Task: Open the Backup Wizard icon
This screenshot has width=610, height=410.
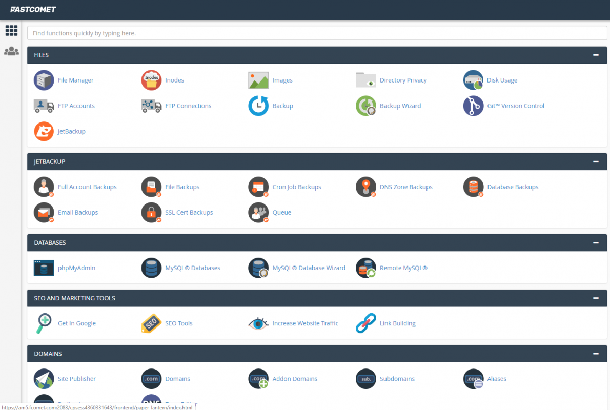Action: (x=365, y=106)
